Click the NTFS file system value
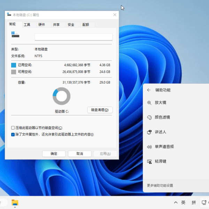This screenshot has width=209, height=209. pos(38,56)
